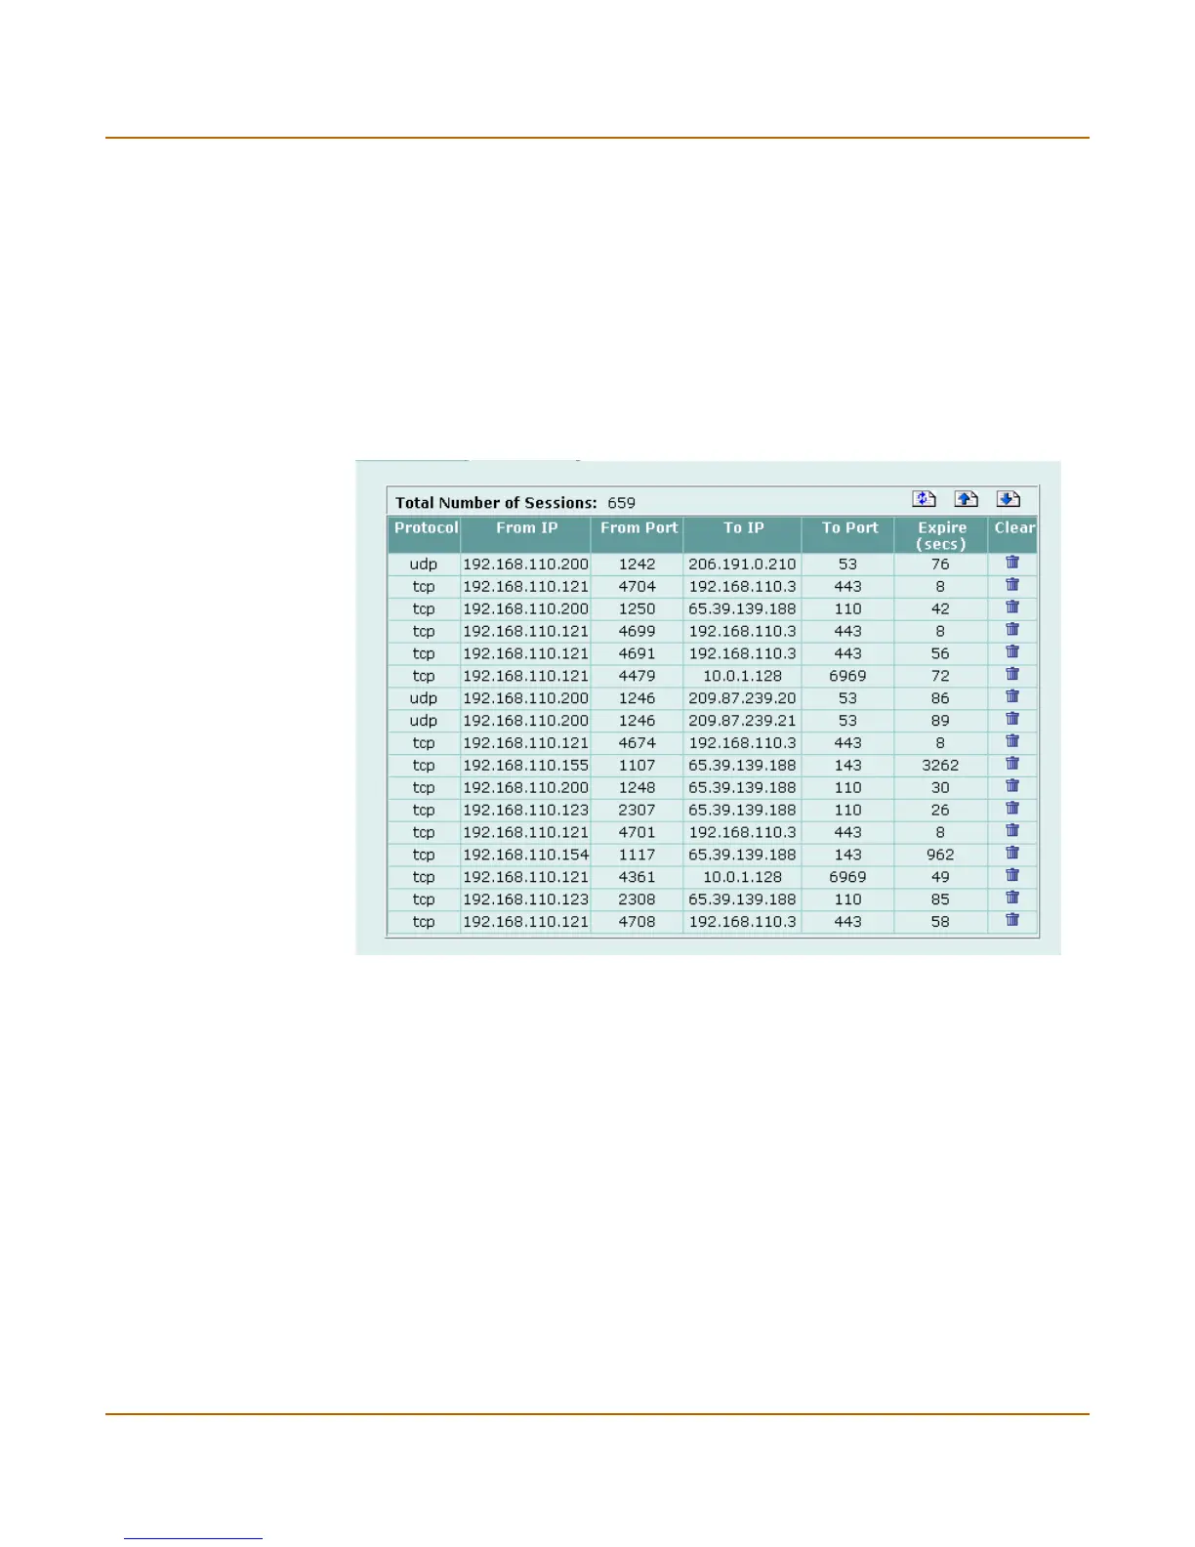
Task: Select the To IP cell 209.87.239.21
Action: pos(742,721)
